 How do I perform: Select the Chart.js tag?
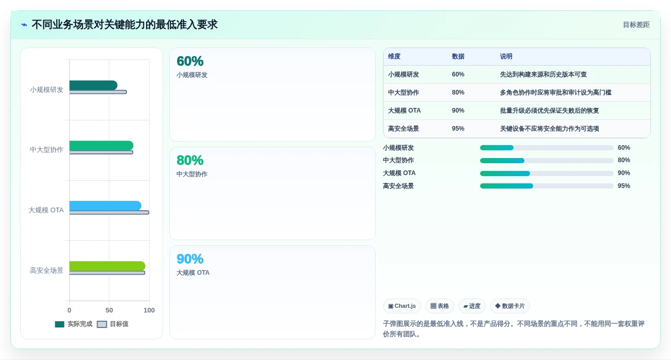tap(402, 306)
